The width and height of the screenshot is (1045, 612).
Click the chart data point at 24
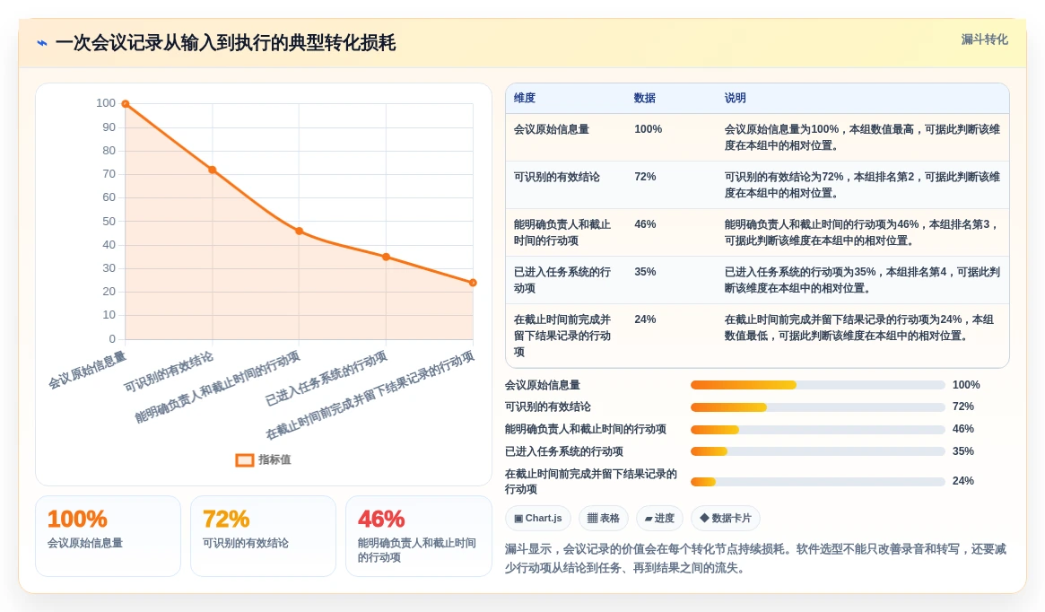pyautogui.click(x=473, y=283)
